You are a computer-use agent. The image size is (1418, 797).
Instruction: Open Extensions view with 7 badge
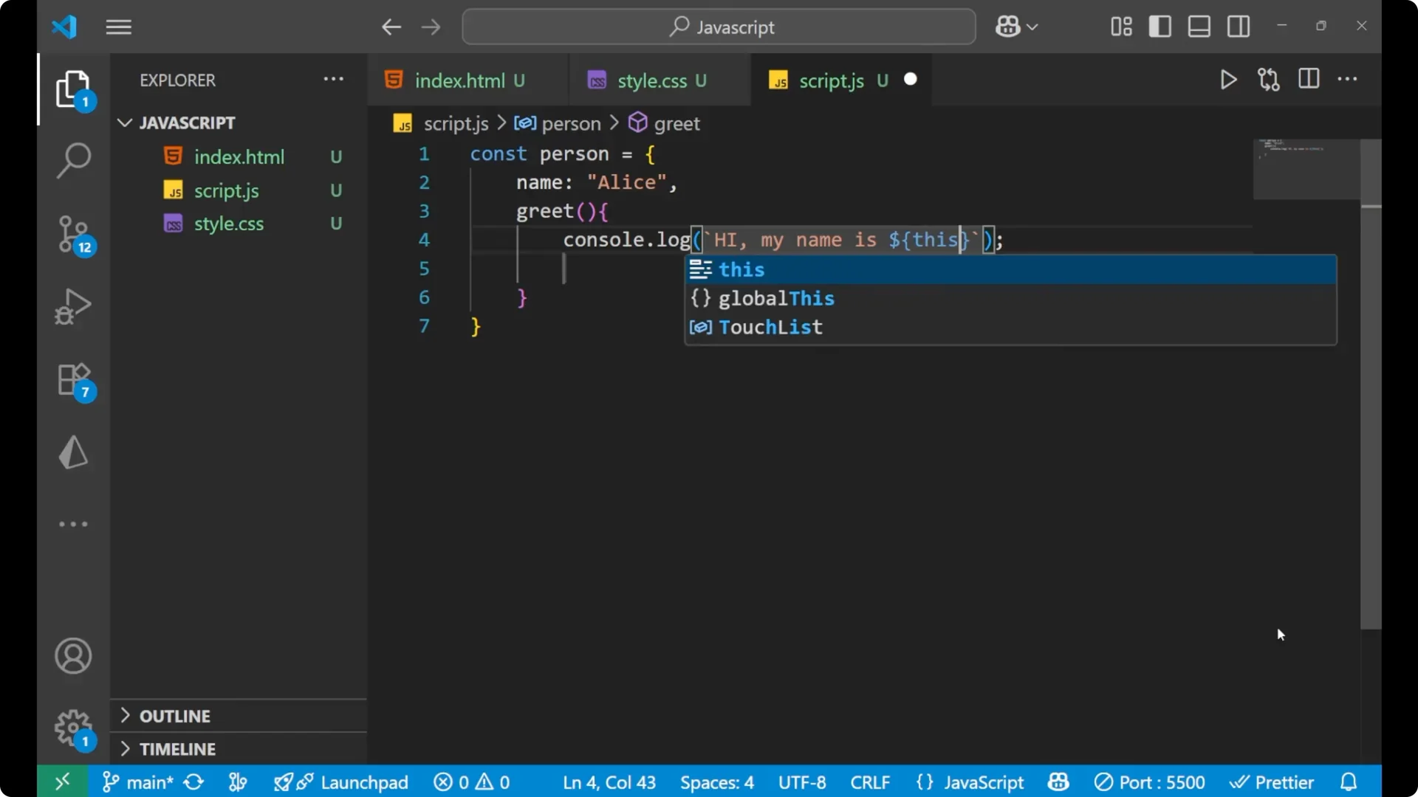coord(73,380)
